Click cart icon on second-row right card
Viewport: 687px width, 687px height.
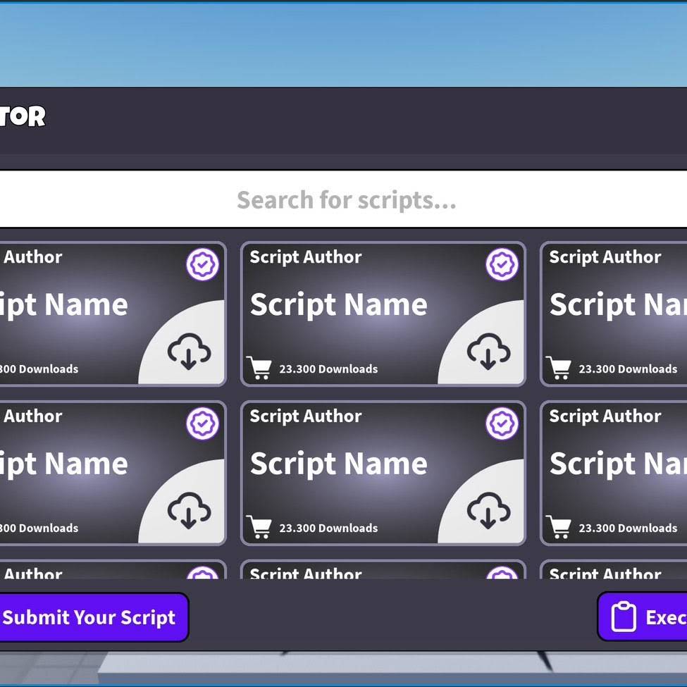(558, 526)
